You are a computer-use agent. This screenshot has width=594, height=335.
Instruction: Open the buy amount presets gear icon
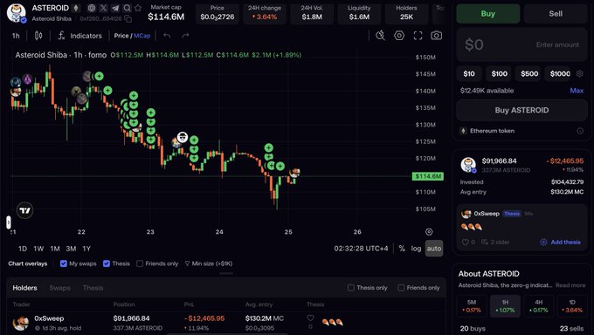point(580,73)
